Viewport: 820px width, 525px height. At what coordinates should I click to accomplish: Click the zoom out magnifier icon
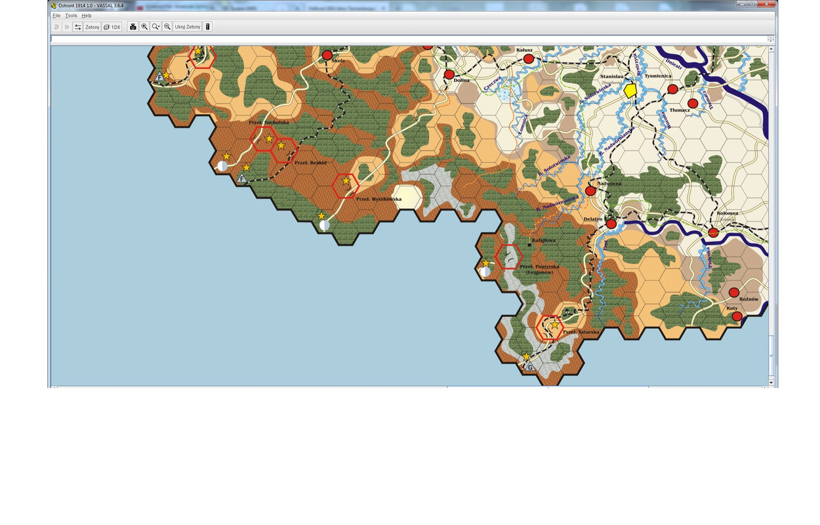pyautogui.click(x=167, y=27)
